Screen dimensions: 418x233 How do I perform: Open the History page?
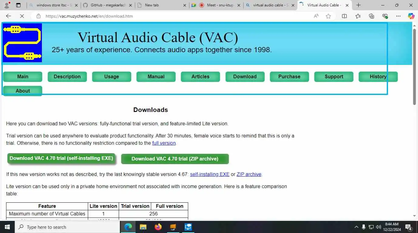point(378,77)
